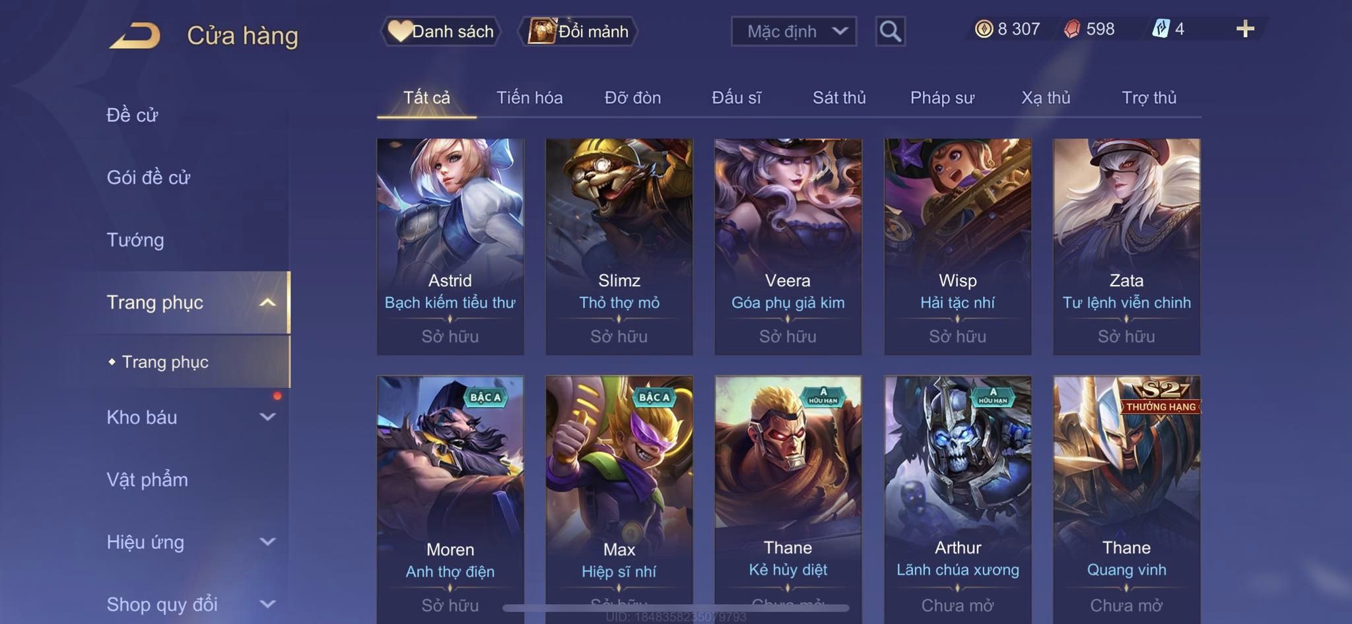Tap the red ruby currency icon
The width and height of the screenshot is (1352, 624).
(1072, 29)
